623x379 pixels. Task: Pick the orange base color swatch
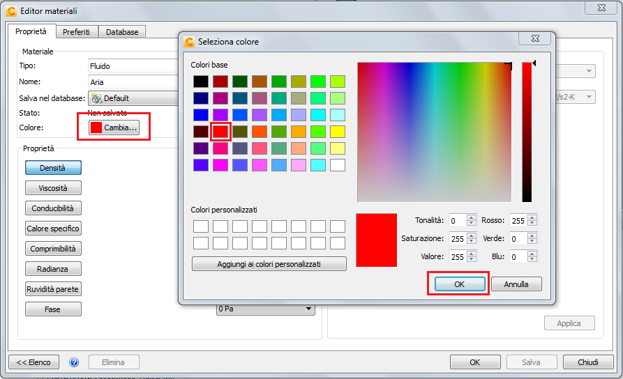click(x=299, y=132)
